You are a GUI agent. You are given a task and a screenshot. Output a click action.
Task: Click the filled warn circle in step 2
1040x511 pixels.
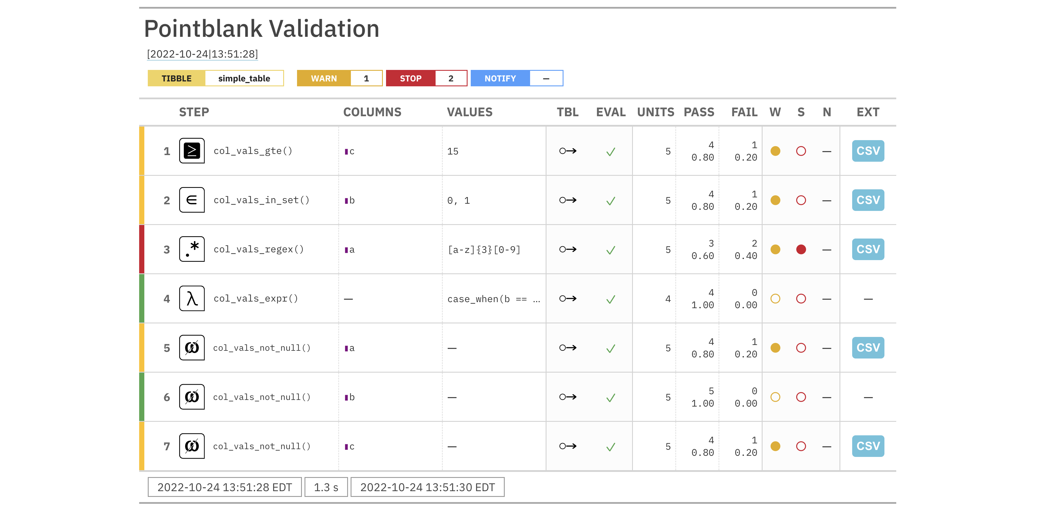point(775,200)
